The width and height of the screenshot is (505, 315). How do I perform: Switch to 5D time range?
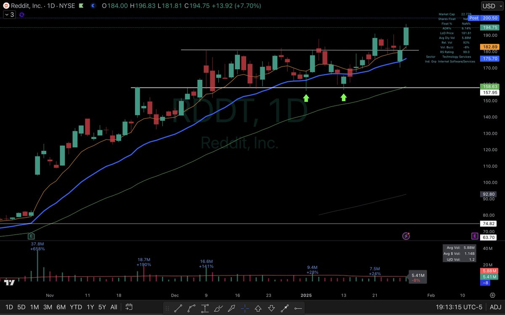tap(22, 307)
